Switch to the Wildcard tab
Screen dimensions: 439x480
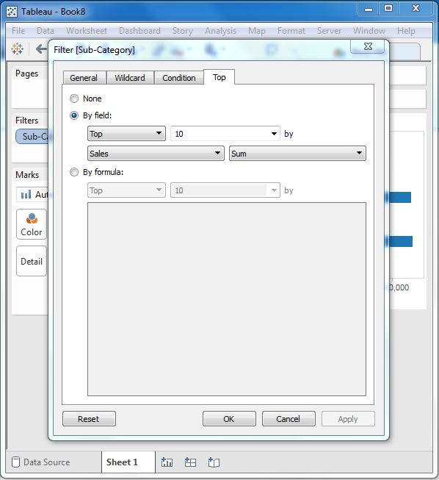pyautogui.click(x=130, y=78)
